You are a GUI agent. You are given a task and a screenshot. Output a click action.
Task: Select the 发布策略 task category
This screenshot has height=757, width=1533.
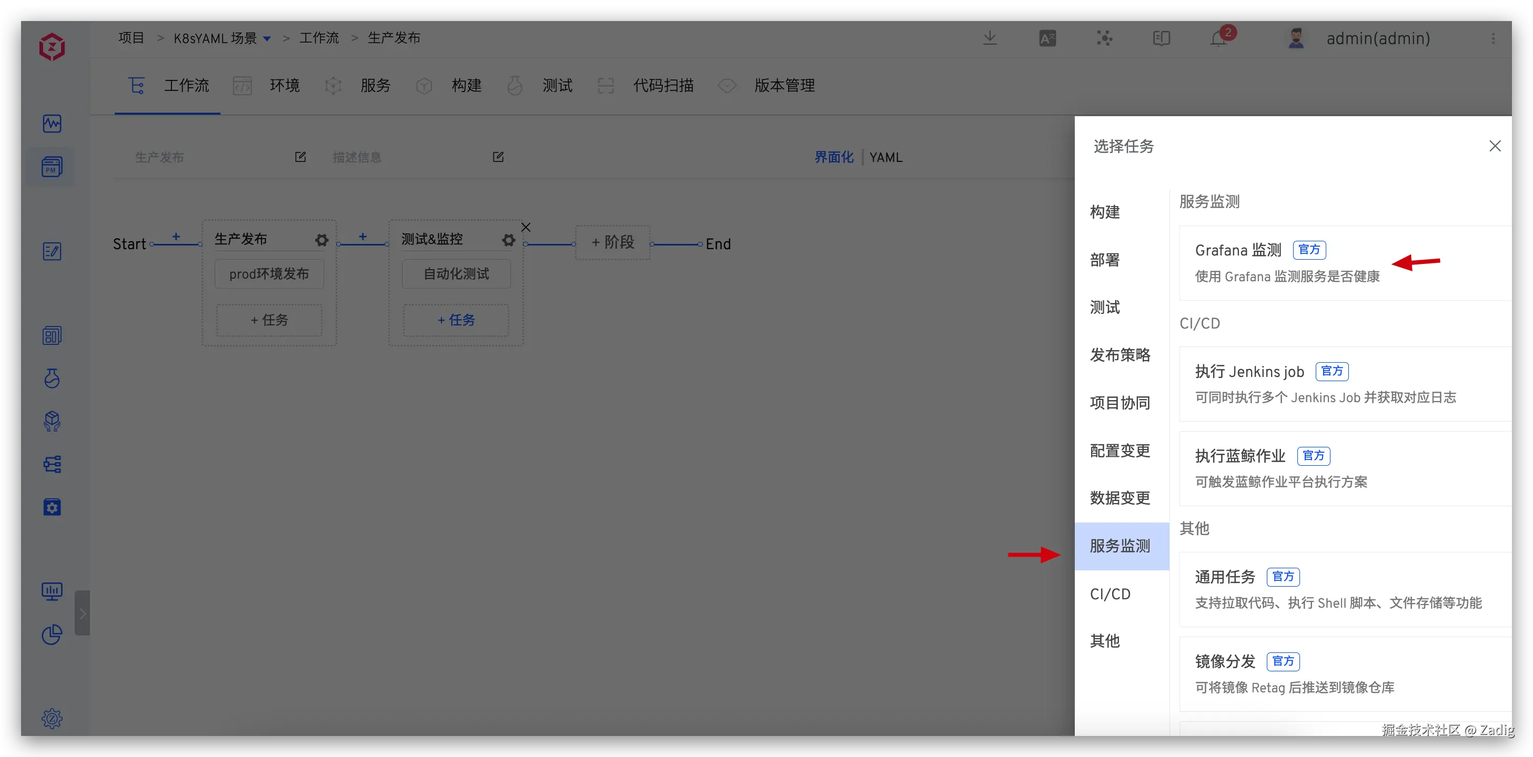1120,355
